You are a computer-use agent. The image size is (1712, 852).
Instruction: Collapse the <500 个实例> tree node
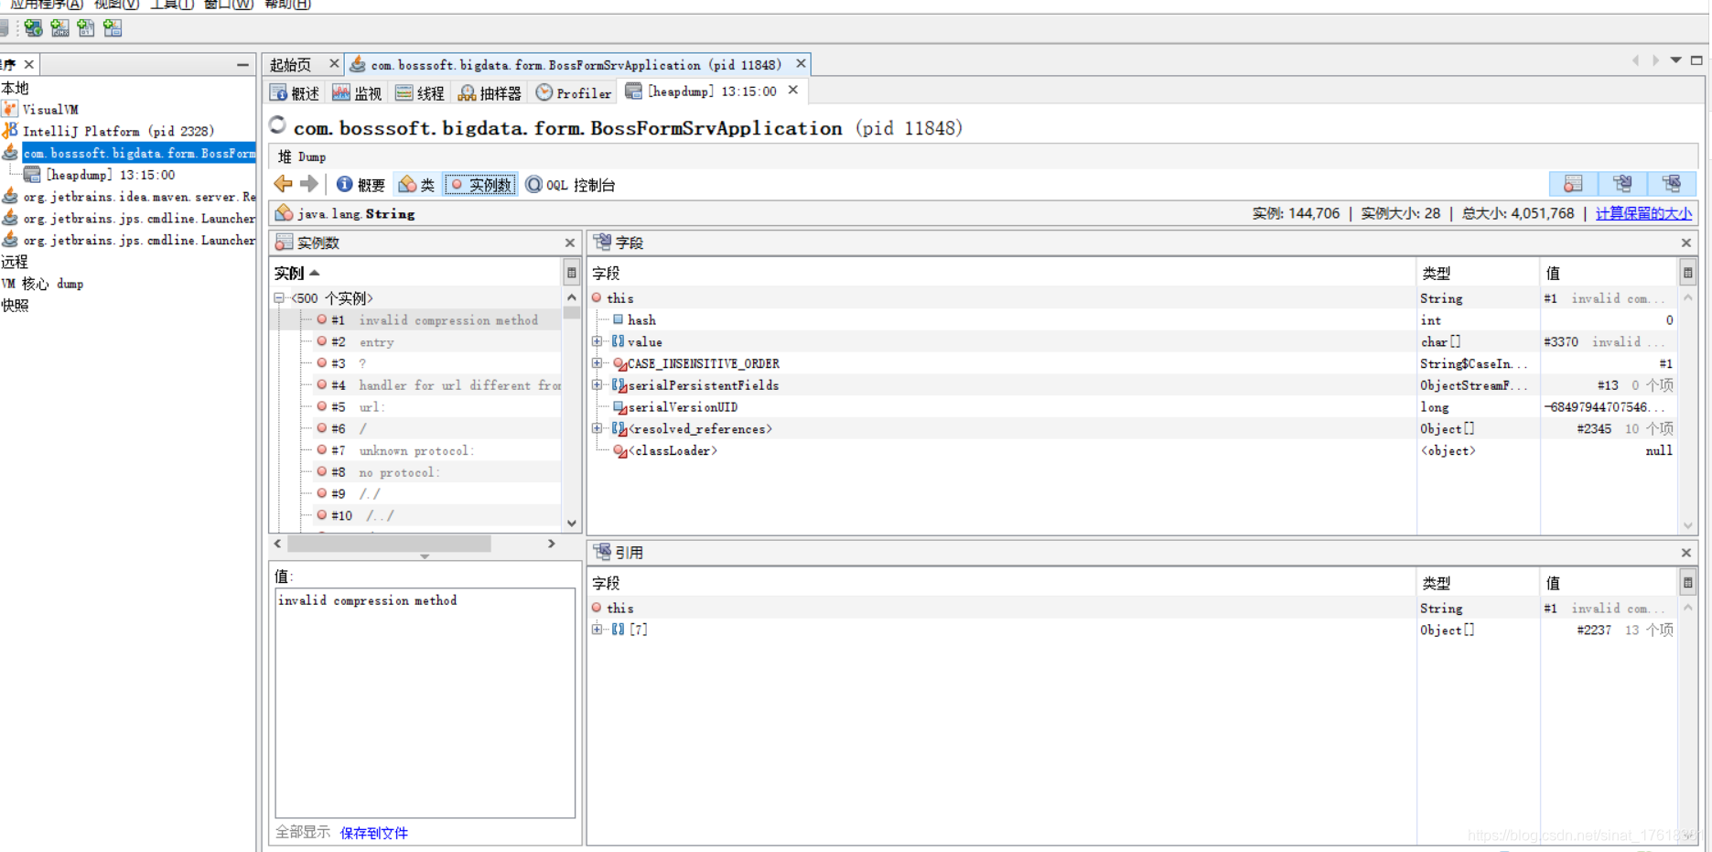[x=279, y=297]
